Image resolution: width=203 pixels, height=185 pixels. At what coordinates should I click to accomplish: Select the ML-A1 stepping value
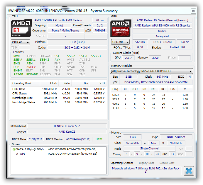click(60, 26)
